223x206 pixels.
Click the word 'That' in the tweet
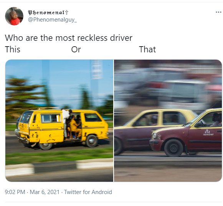click(x=147, y=50)
